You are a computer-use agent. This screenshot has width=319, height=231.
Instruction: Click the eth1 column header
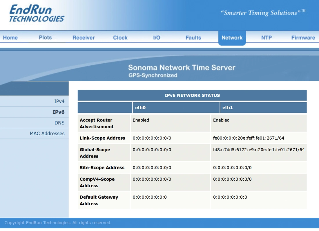tap(263, 108)
